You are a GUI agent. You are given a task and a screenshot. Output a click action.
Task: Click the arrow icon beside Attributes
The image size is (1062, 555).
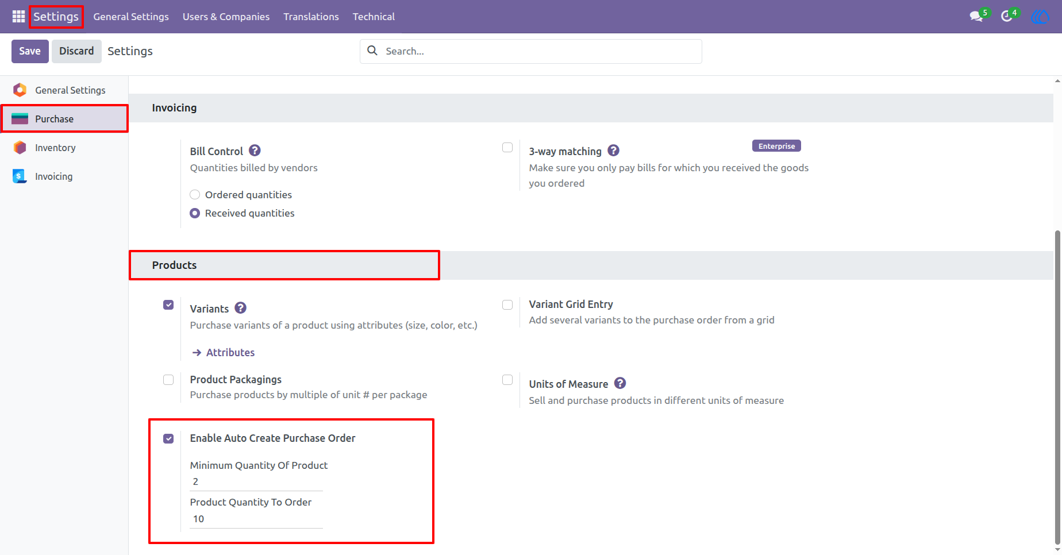click(x=197, y=352)
